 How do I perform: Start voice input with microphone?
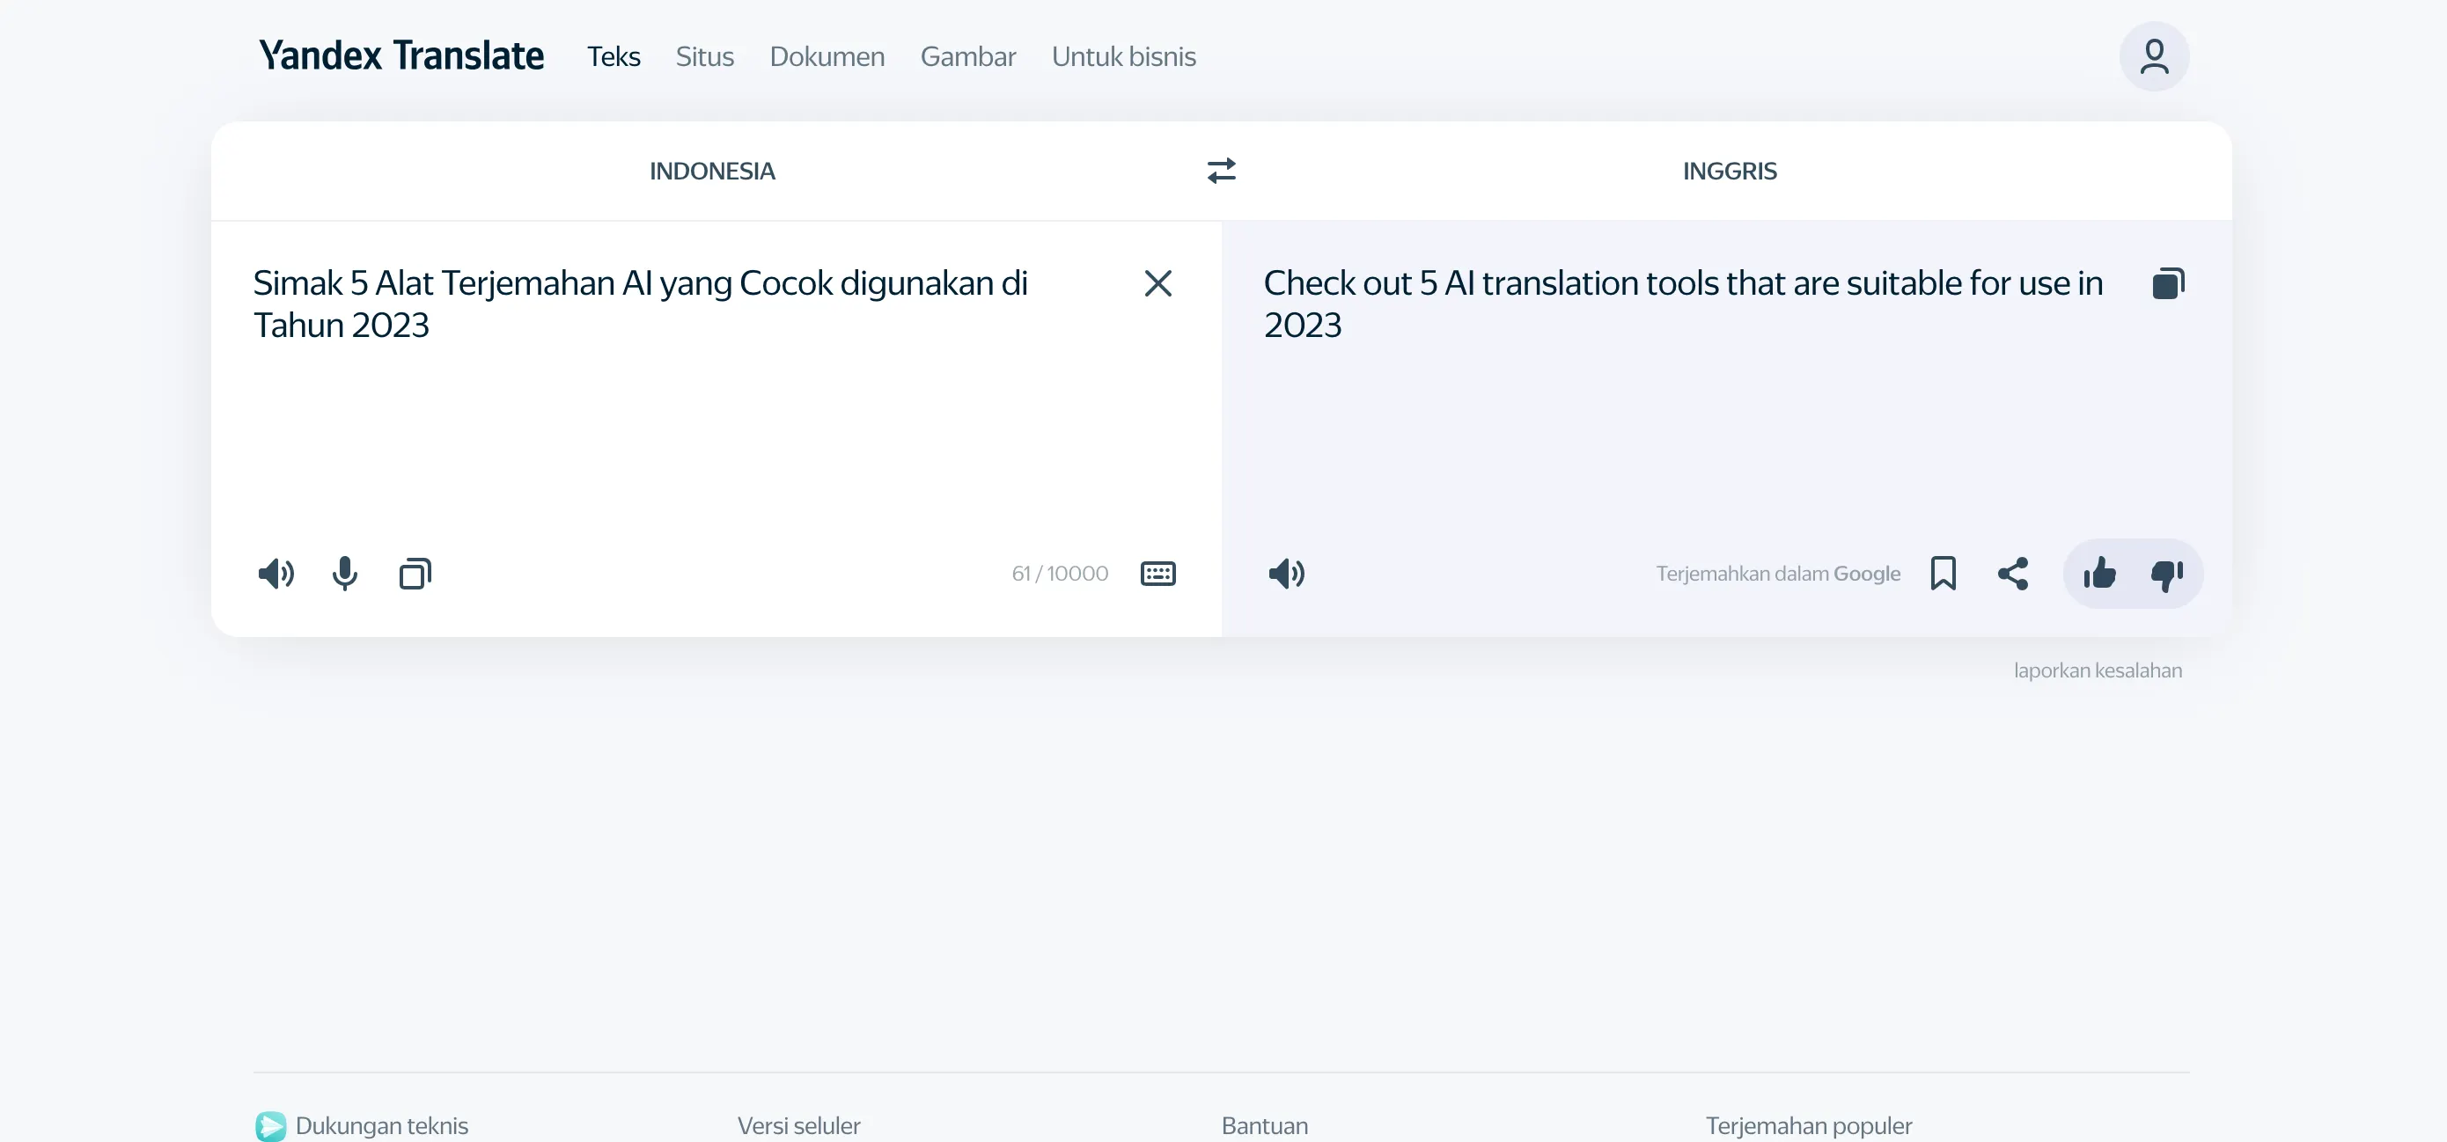pyautogui.click(x=345, y=574)
